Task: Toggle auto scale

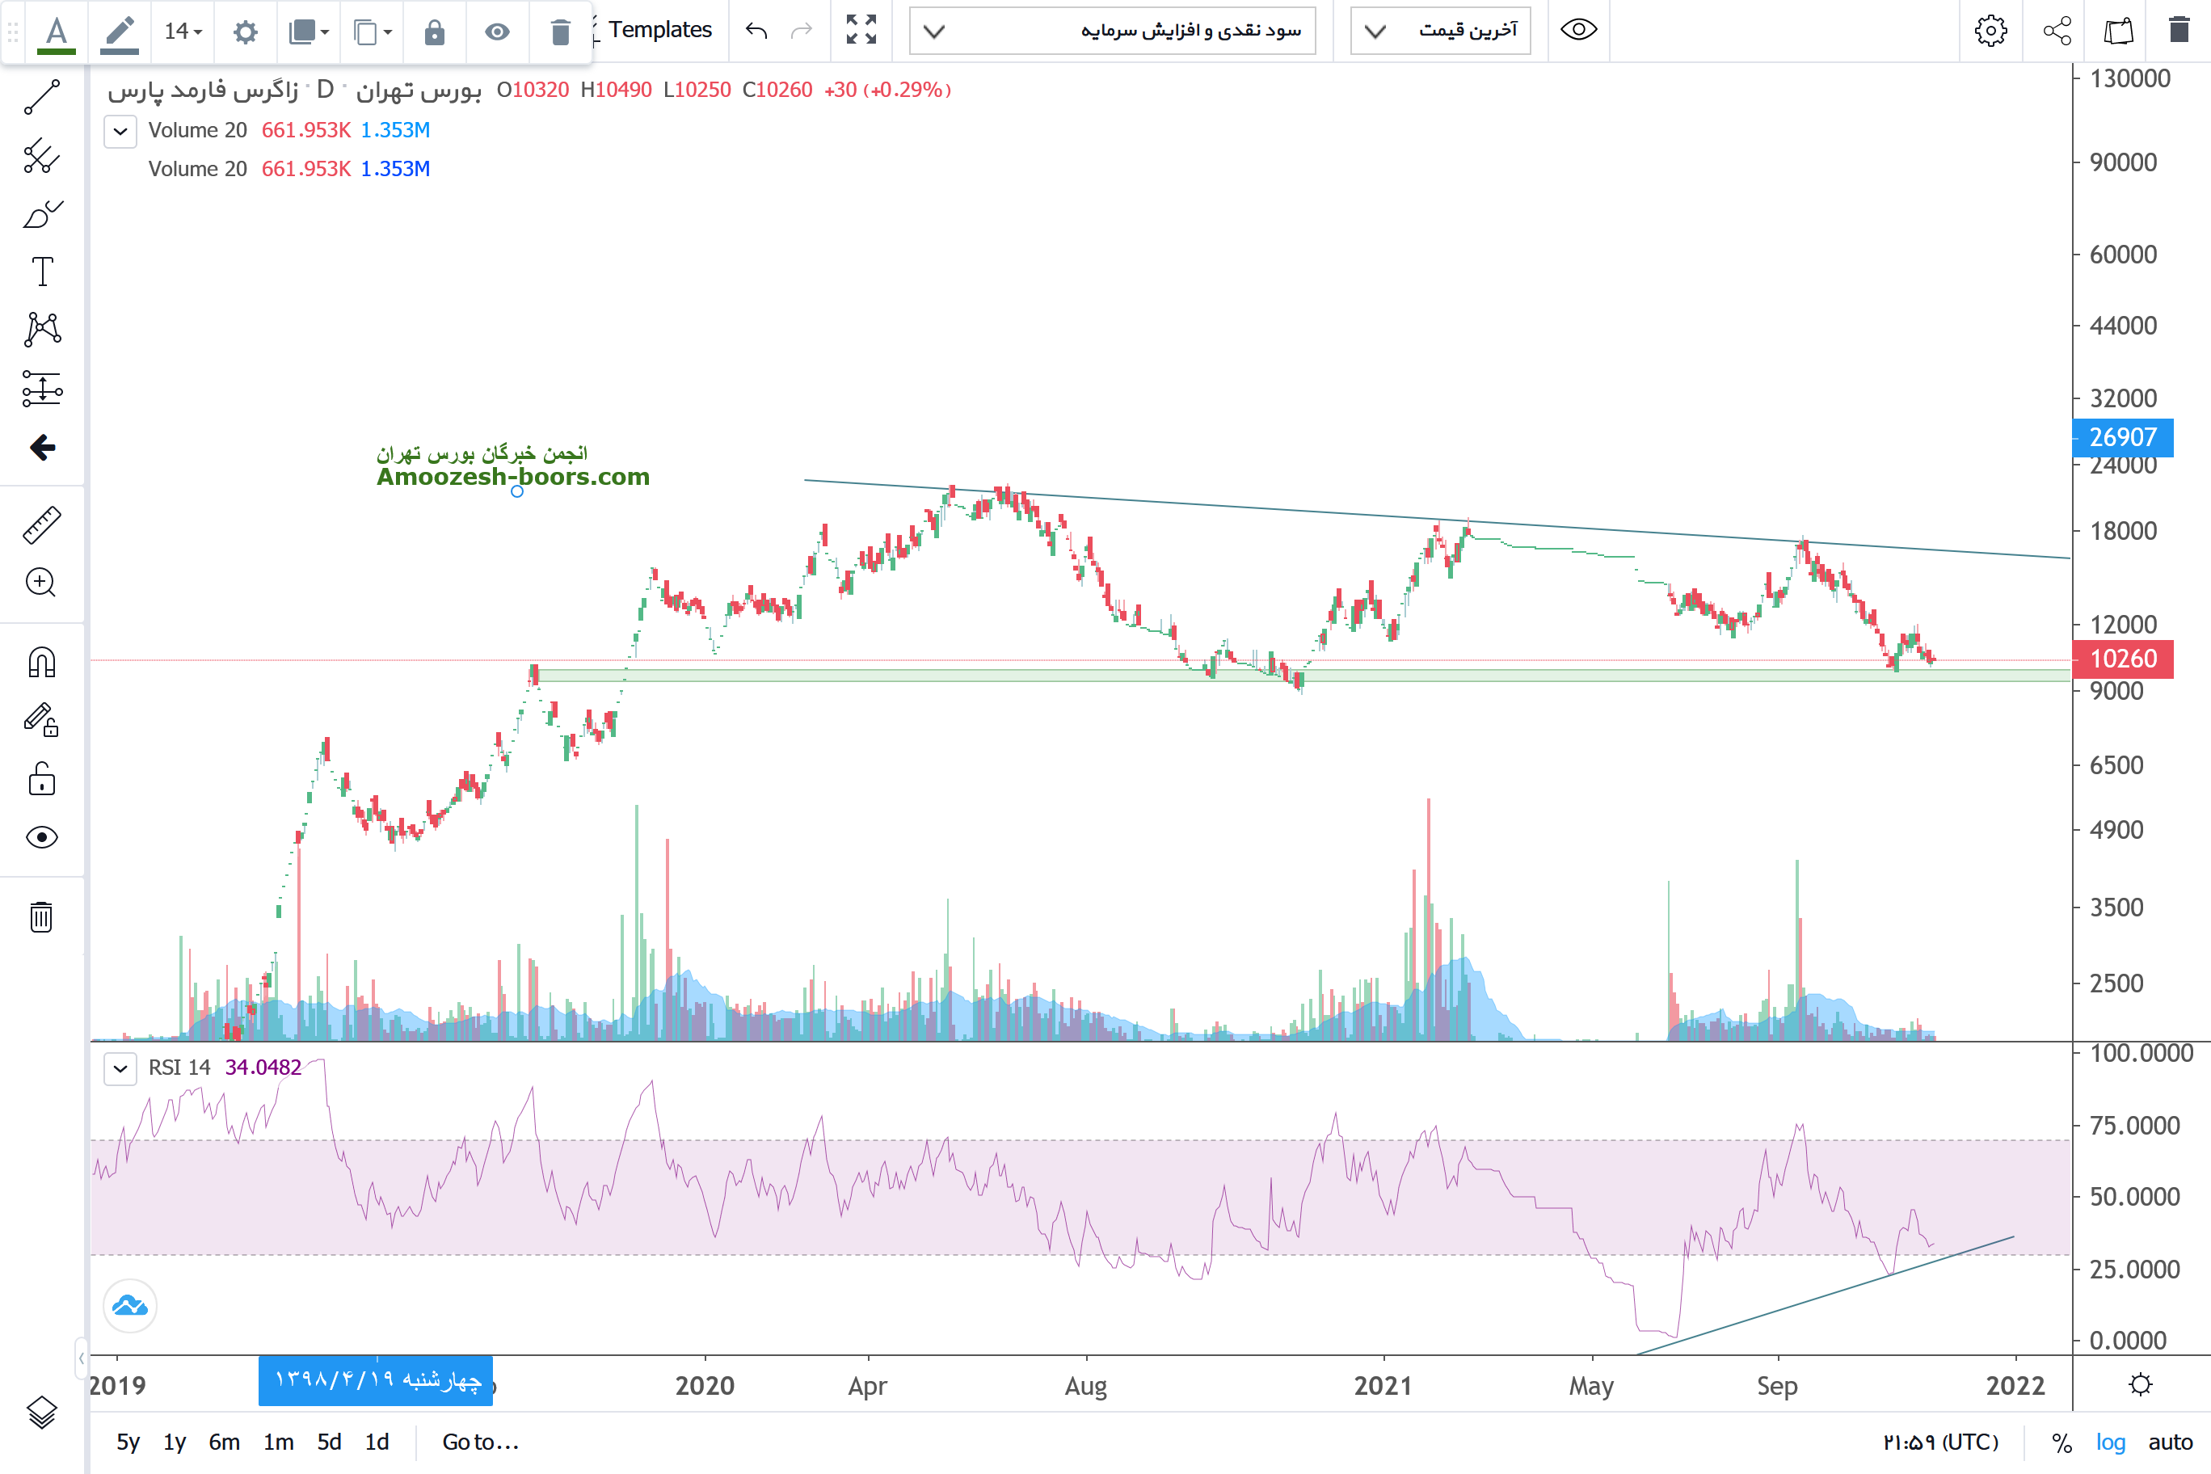Action: 2170,1442
